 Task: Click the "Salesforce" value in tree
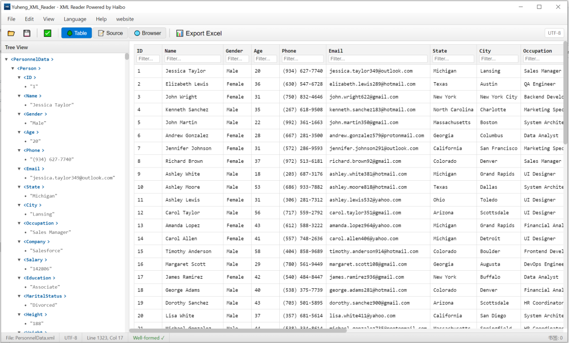pyautogui.click(x=46, y=251)
